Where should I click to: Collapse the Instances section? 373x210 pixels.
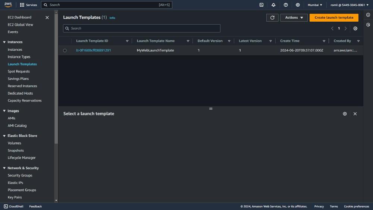tap(4, 42)
